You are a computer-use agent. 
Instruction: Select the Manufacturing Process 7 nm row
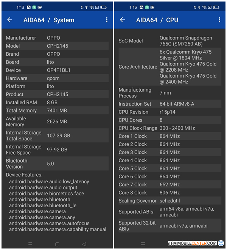coord(170,93)
